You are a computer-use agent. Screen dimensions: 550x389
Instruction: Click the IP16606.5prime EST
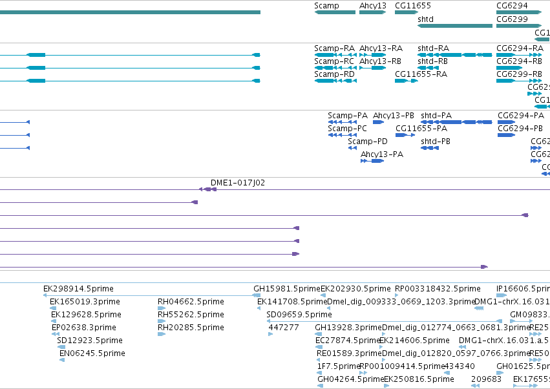pos(502,295)
